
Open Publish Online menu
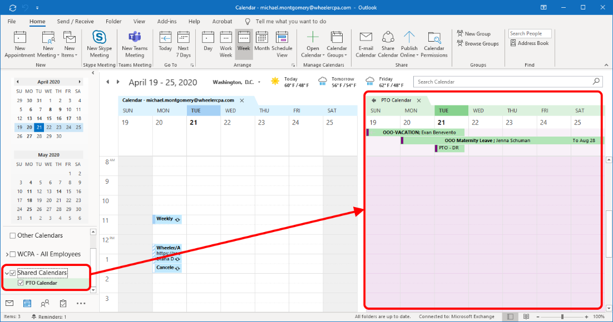409,44
